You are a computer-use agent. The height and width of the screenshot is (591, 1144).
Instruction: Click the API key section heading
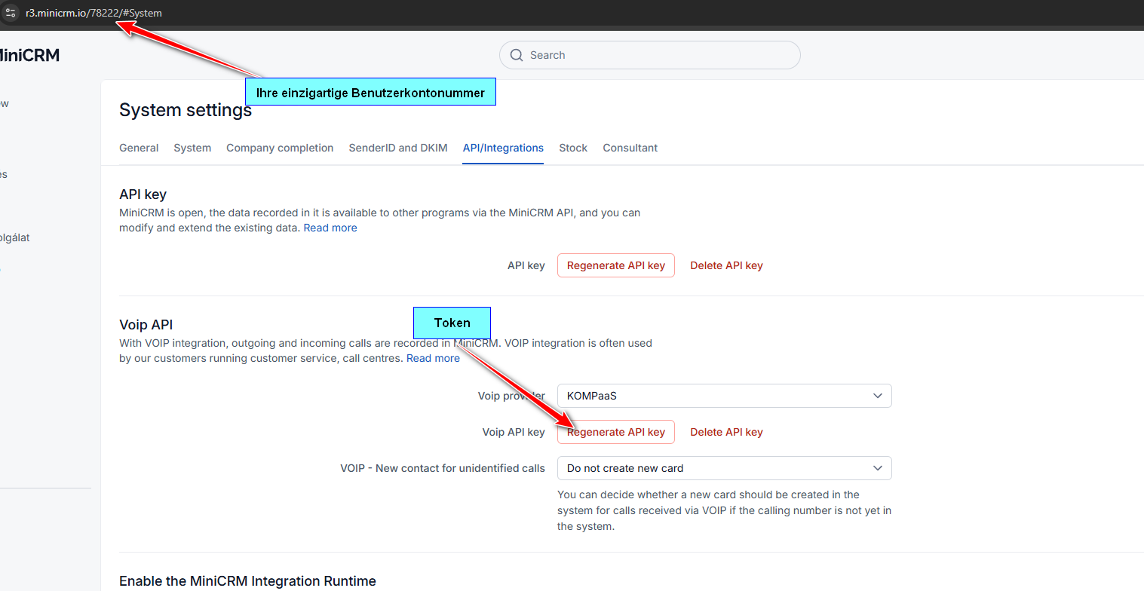point(143,194)
